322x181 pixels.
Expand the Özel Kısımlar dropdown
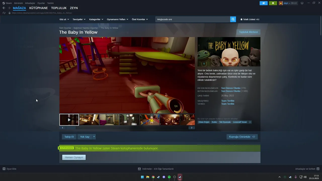140,19
